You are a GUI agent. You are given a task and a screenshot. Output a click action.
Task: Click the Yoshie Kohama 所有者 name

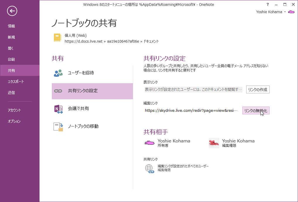(174, 141)
